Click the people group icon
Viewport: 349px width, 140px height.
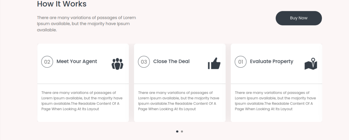pos(117,64)
